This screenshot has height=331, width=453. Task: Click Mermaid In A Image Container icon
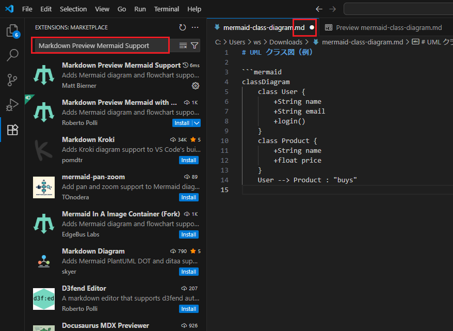[44, 224]
